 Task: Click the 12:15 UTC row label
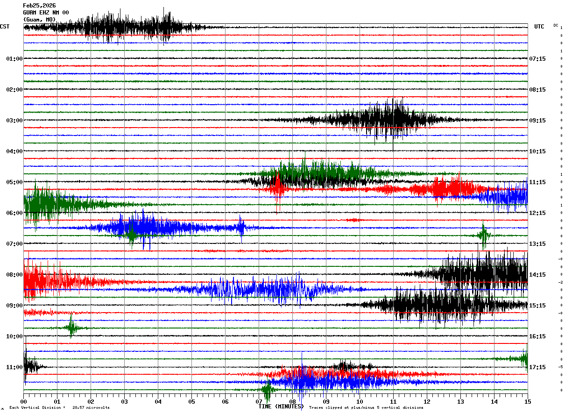[x=537, y=213]
